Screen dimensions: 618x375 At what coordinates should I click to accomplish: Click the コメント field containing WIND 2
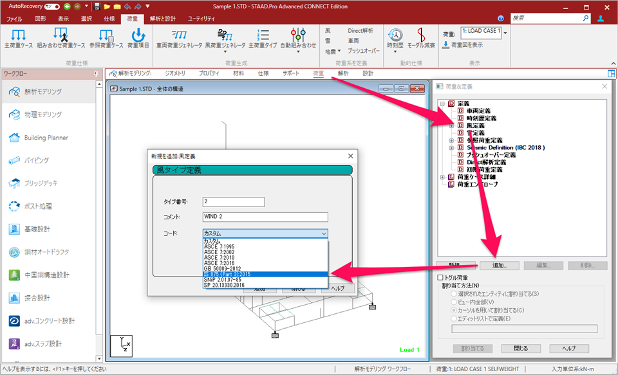point(265,217)
